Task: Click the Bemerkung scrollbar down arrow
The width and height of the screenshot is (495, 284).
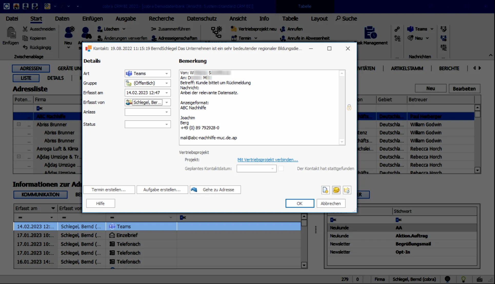Action: [342, 142]
